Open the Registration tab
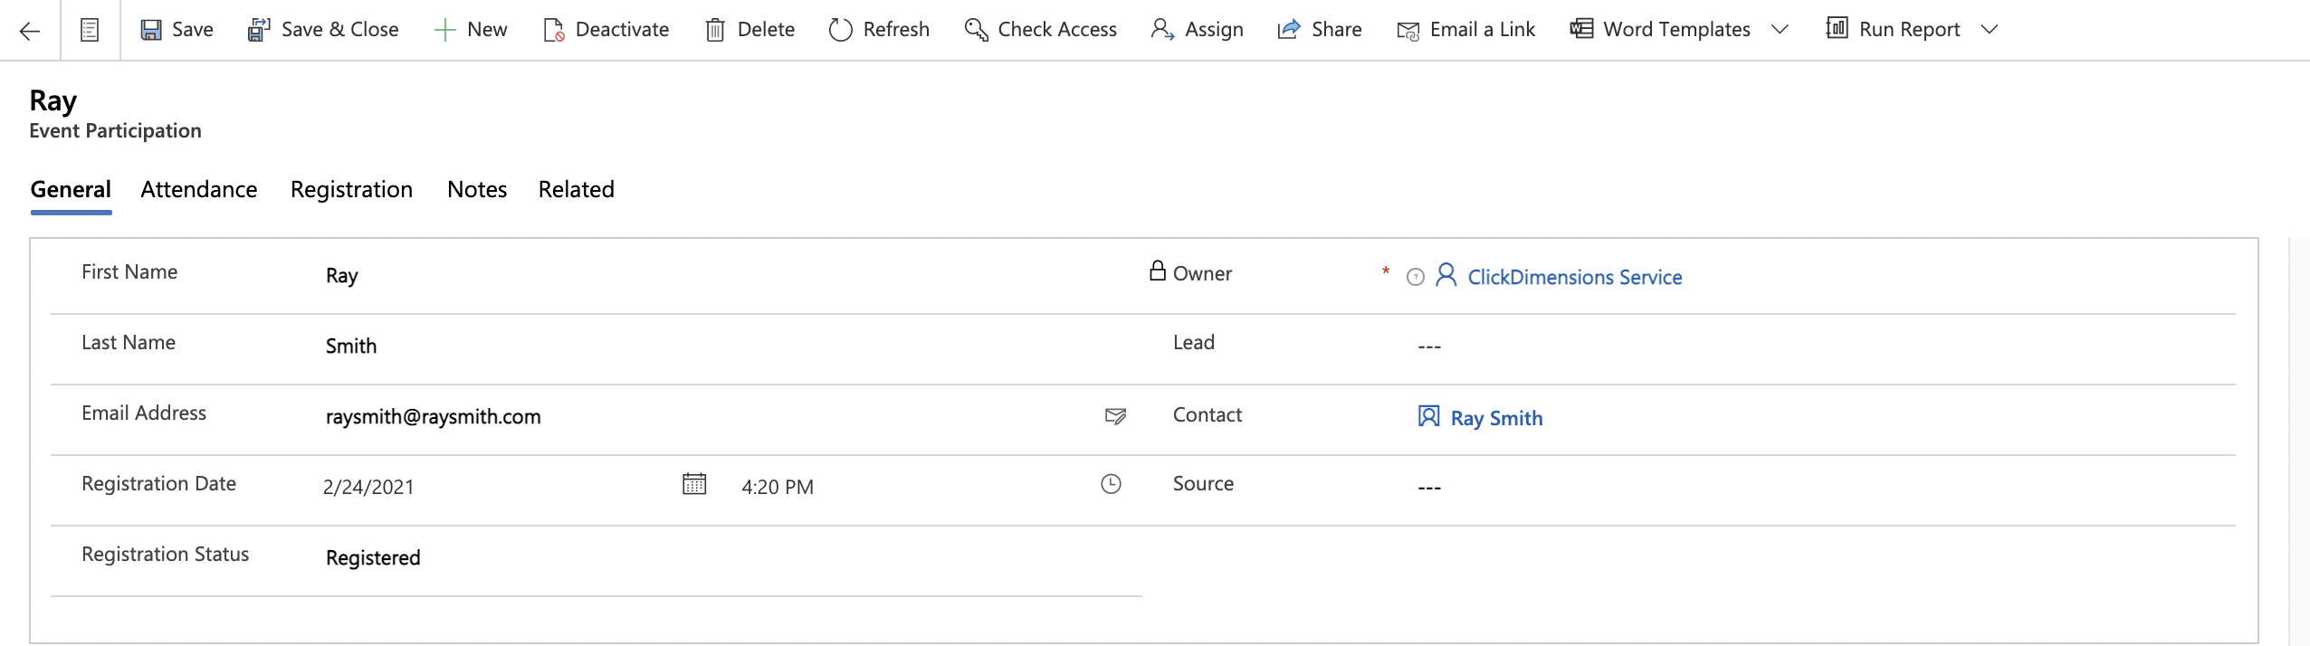The image size is (2310, 646). [351, 189]
